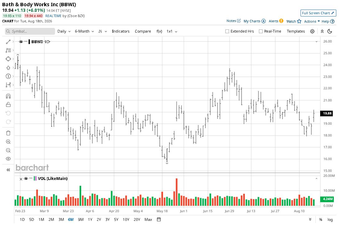Click the 19.88 current price label
Viewport: 345px width, 228px height.
coord(327,113)
